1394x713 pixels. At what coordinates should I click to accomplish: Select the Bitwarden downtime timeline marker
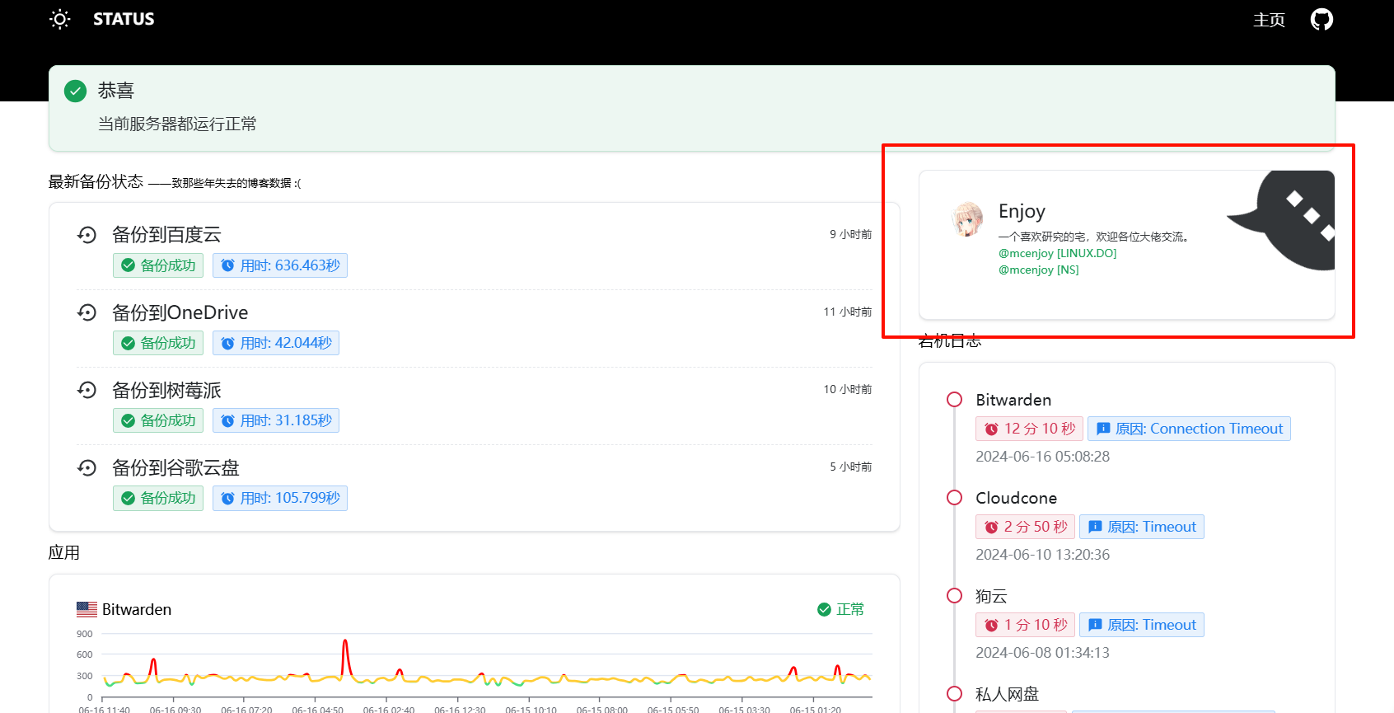point(954,400)
